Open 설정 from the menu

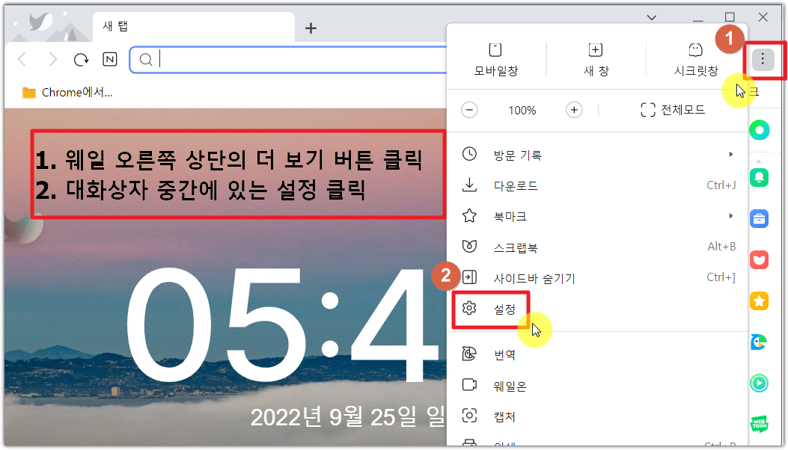[x=597, y=309]
